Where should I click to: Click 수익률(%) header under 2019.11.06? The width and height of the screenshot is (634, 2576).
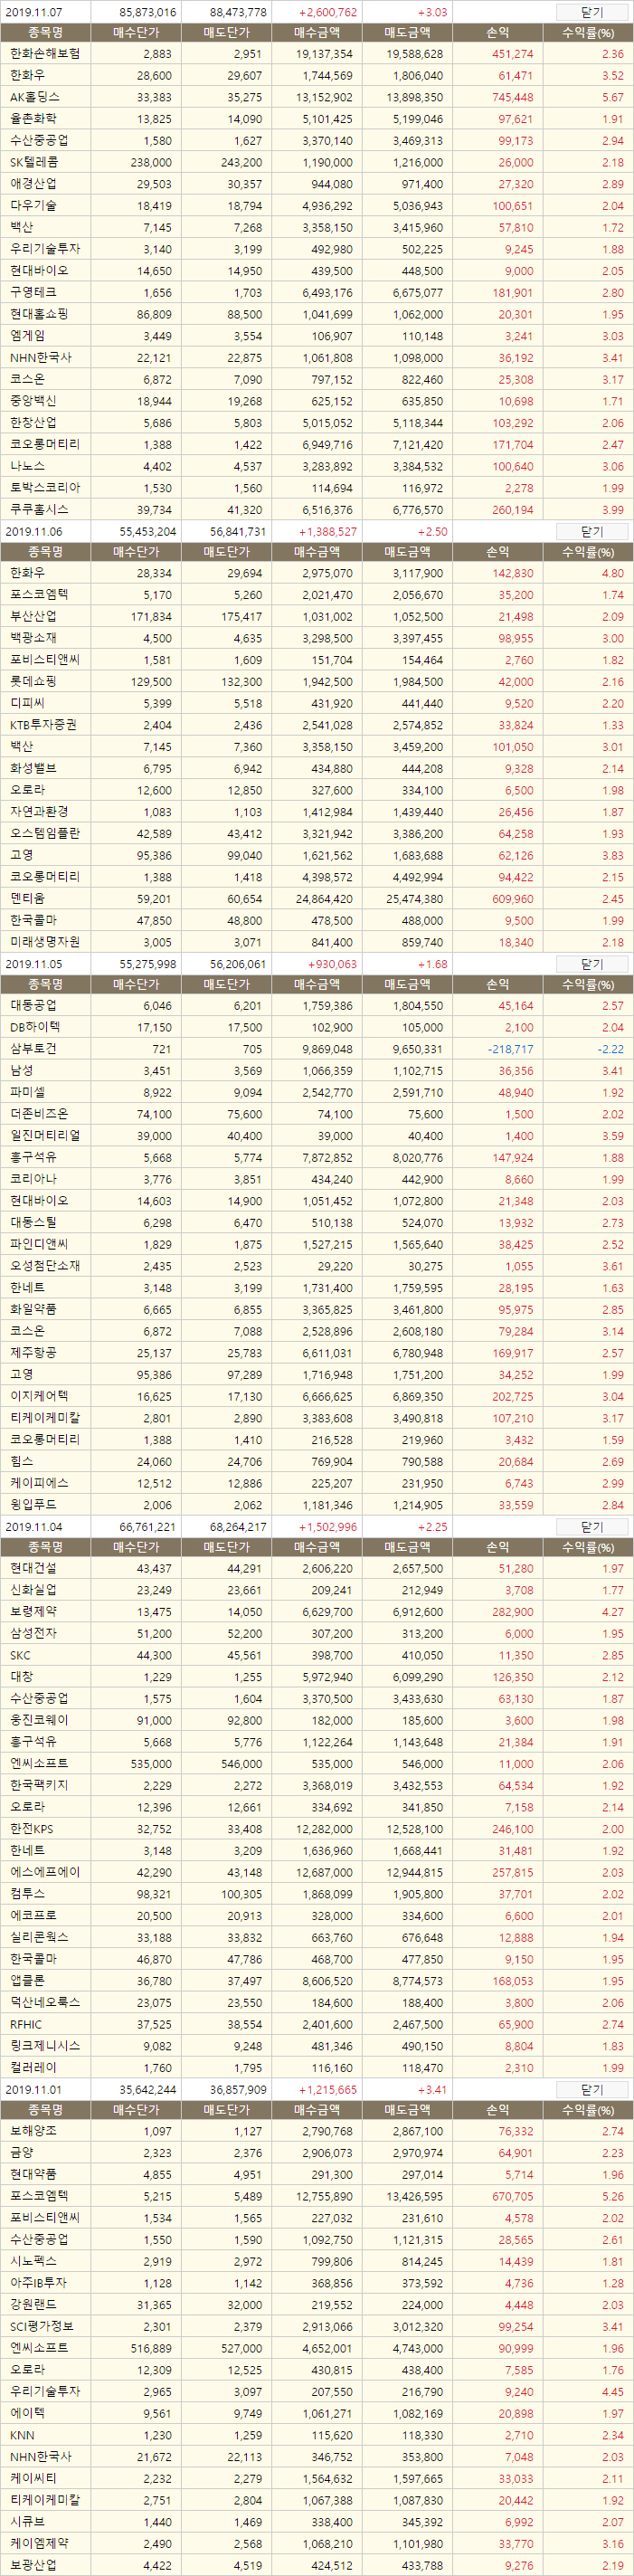(x=588, y=552)
